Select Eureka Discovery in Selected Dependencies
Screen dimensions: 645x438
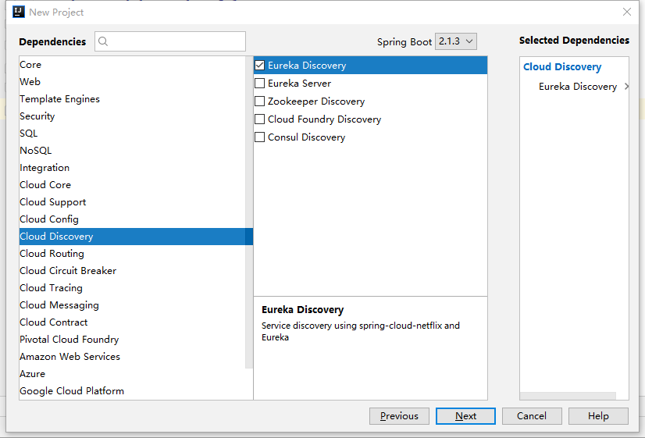point(578,87)
